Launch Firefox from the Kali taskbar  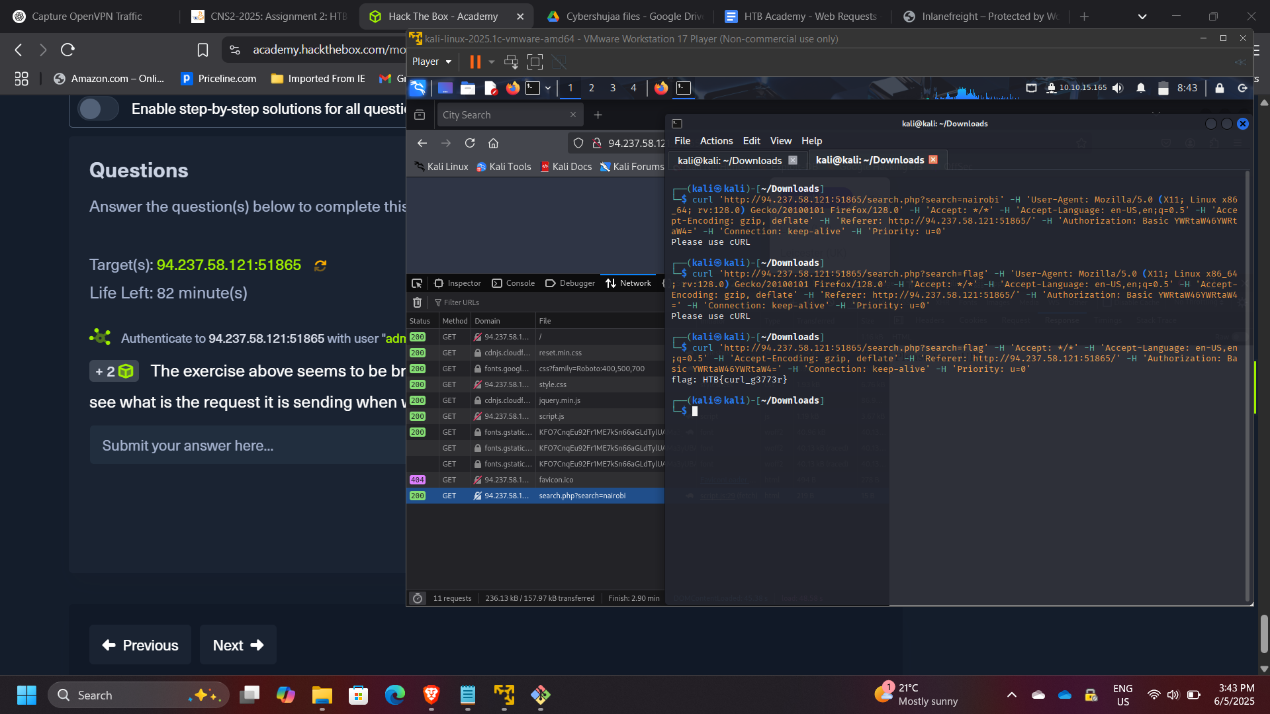(x=513, y=87)
